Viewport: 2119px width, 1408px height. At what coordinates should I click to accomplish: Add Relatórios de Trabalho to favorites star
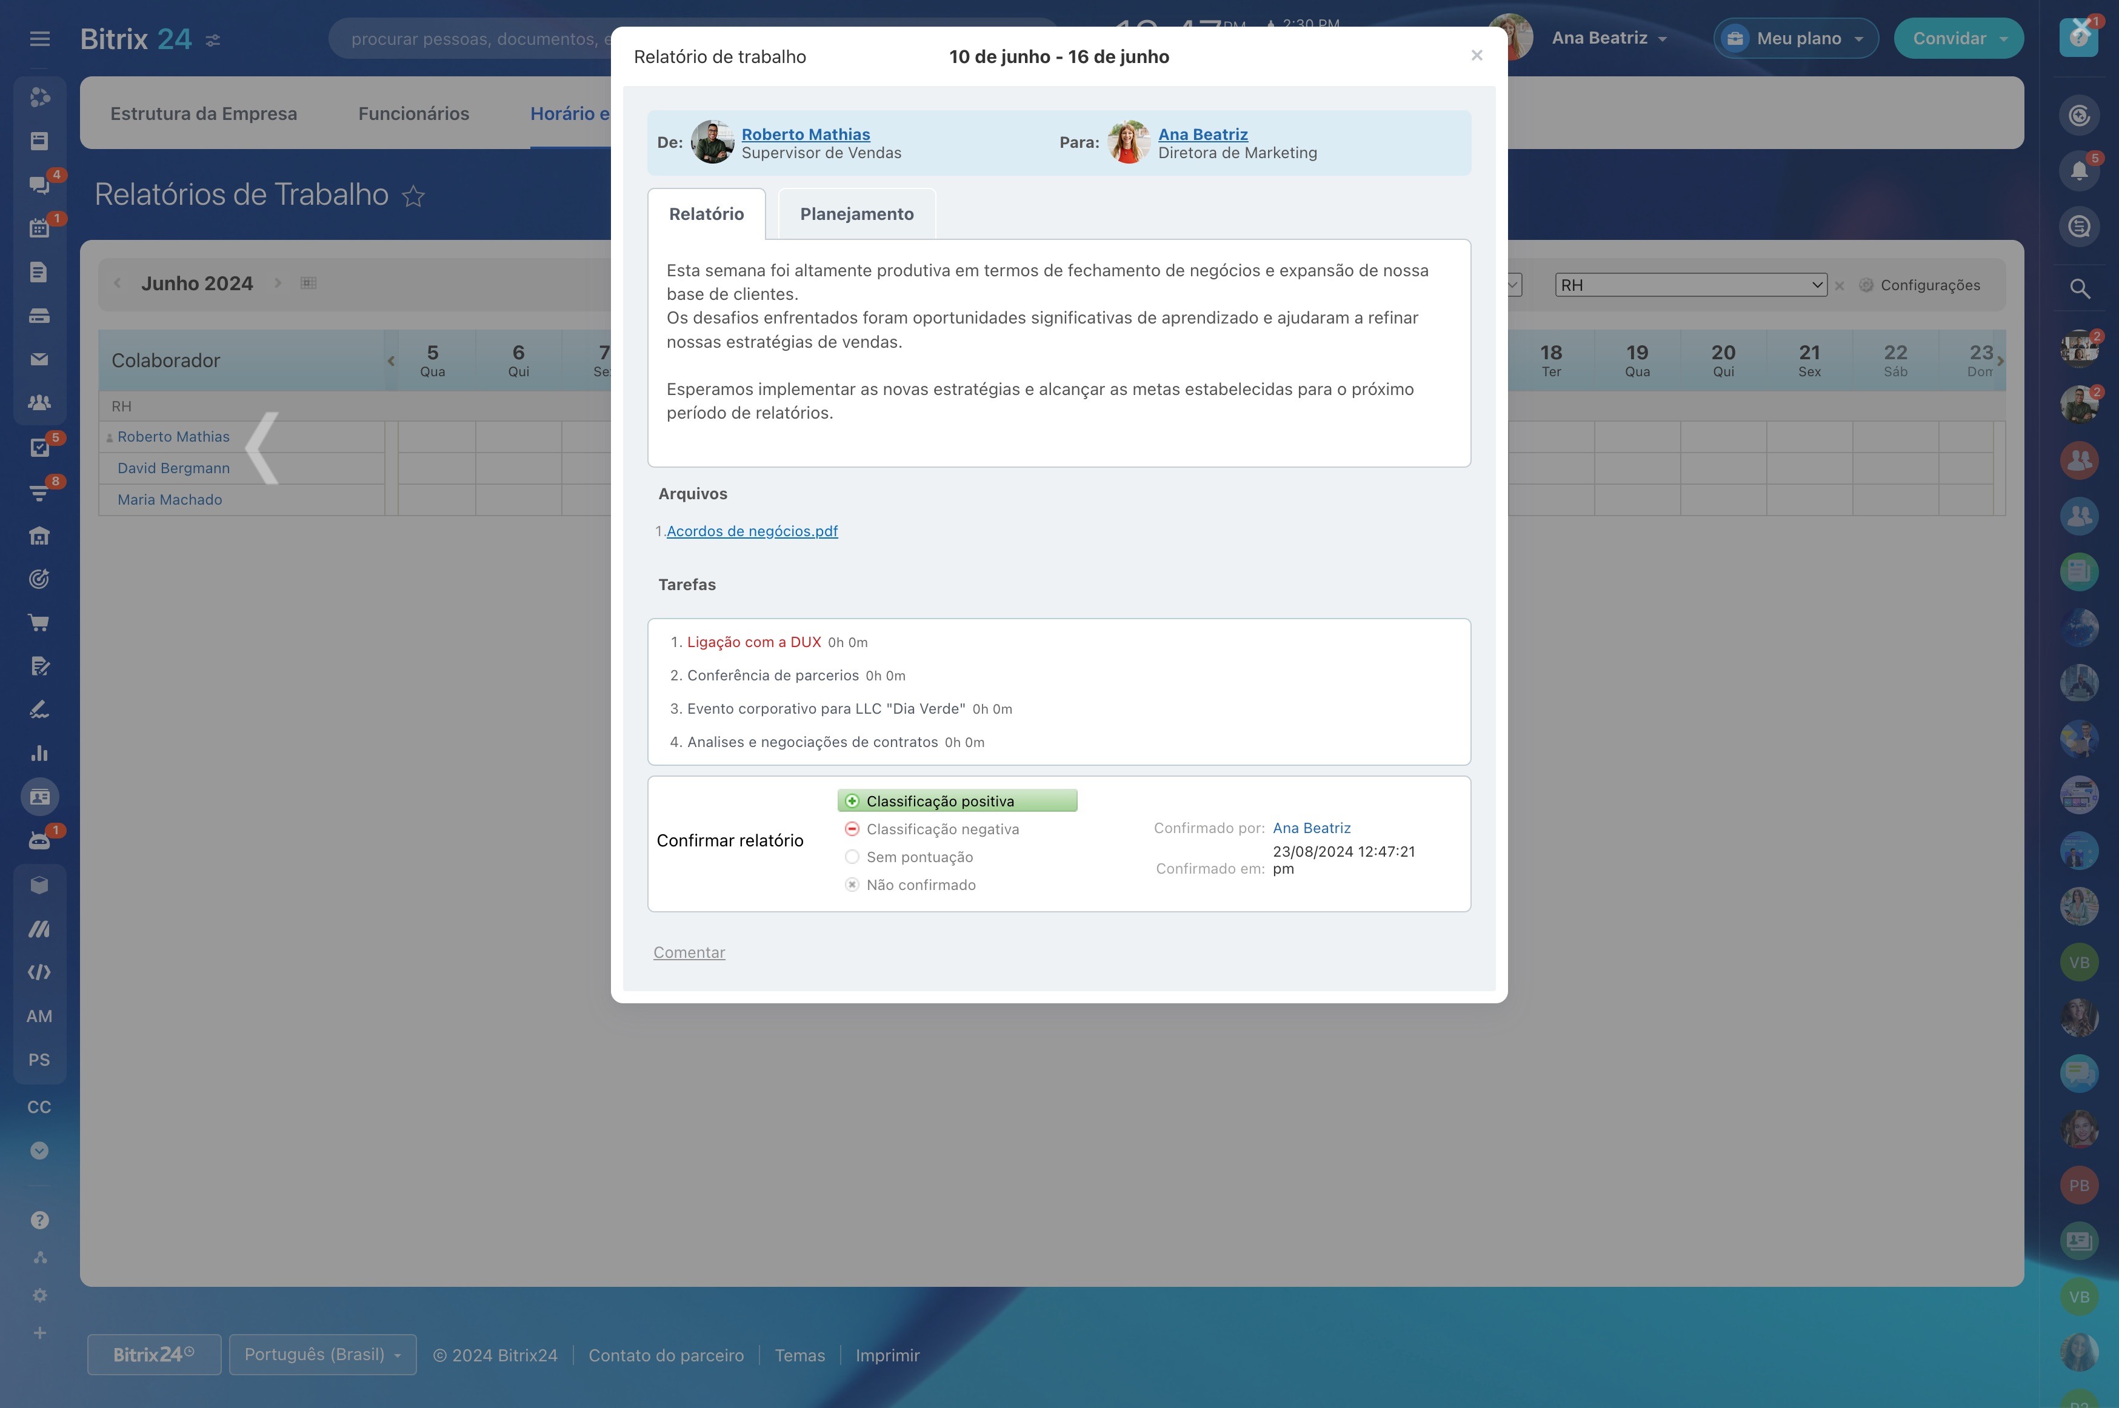[413, 196]
